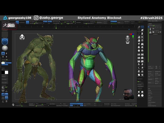Viewport: 164px width, 123px height.
Task: Click the white creature silhouette in canvas corner
Action: tap(22, 37)
